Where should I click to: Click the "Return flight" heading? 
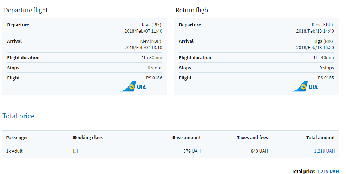coord(193,10)
